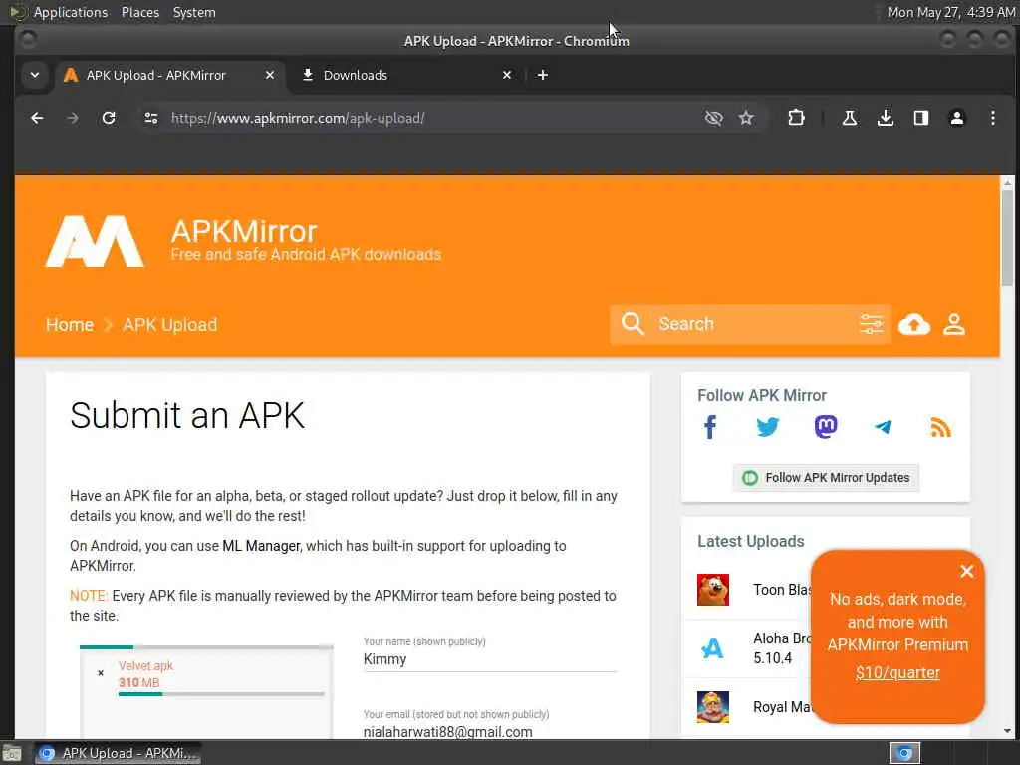Go back to the previous page
The width and height of the screenshot is (1020, 765).
tap(37, 118)
